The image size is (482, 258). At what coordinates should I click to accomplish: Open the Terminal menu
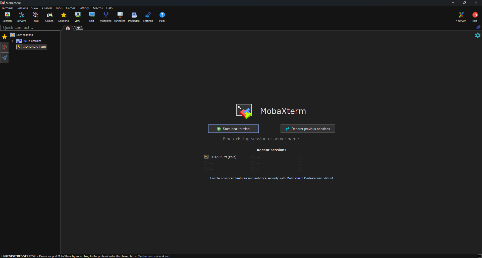(x=7, y=8)
